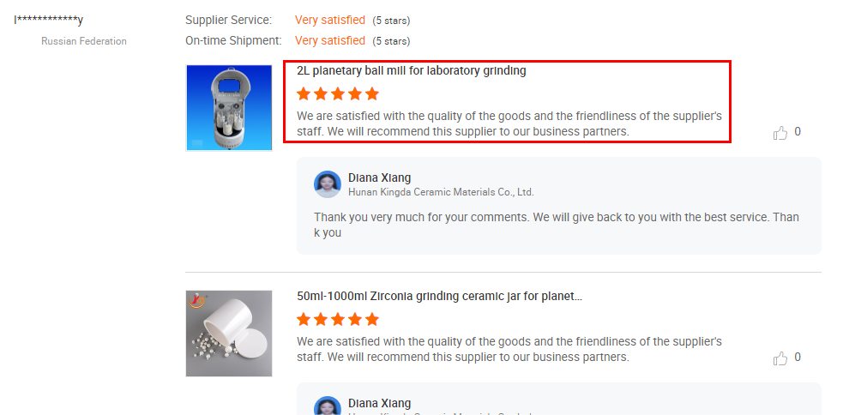Click the fifth star of ball mill rating
This screenshot has width=843, height=415.
(372, 94)
